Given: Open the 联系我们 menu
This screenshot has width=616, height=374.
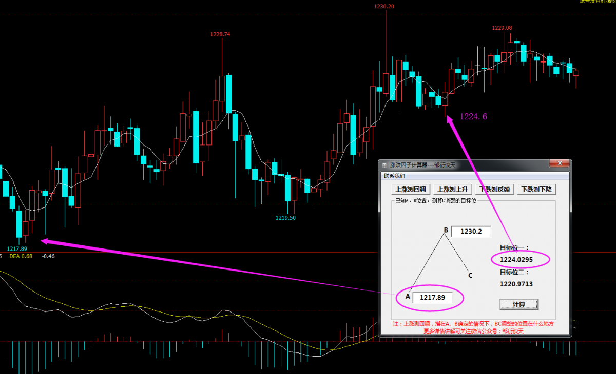Looking at the screenshot, I should coord(395,176).
